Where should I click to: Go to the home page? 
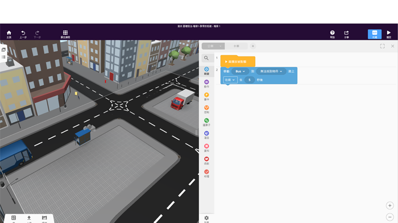pyautogui.click(x=9, y=34)
